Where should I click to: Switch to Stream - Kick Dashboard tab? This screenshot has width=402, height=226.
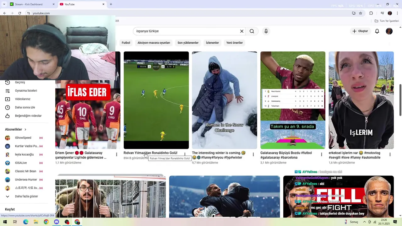click(x=33, y=4)
